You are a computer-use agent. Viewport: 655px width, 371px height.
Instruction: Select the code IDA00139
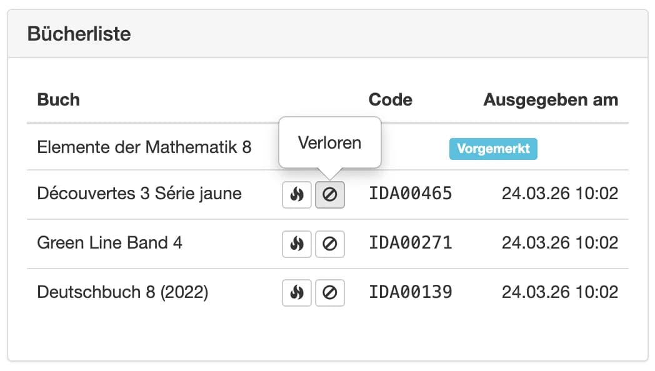pos(410,292)
